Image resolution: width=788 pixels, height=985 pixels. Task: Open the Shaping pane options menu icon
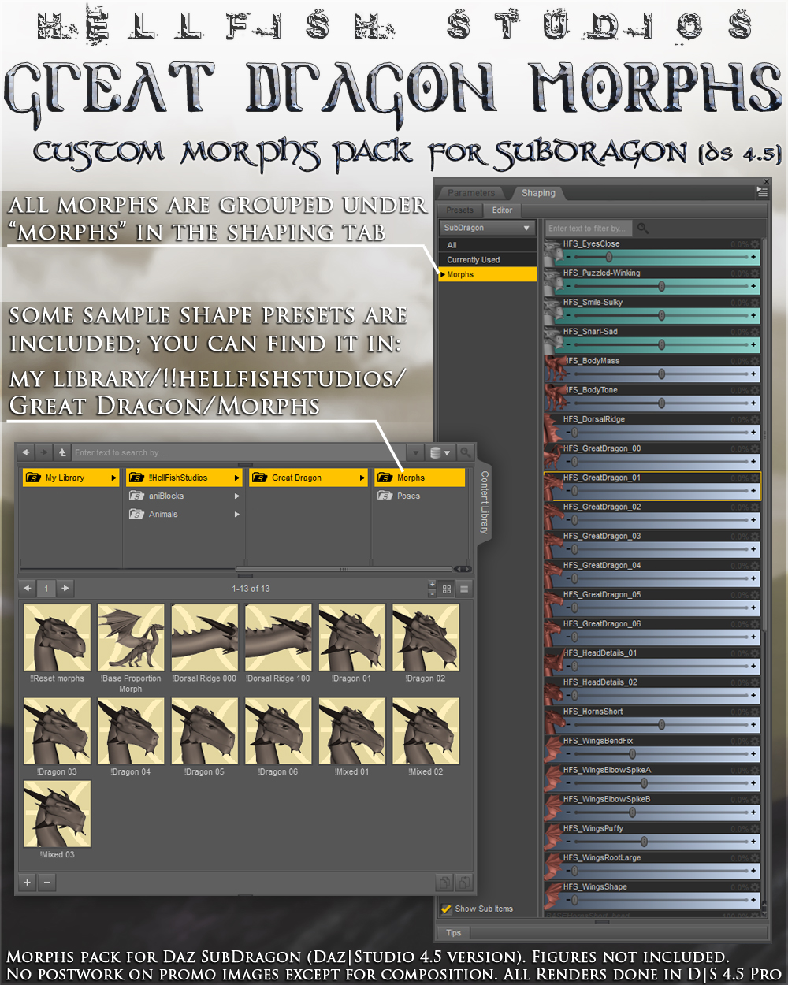762,191
